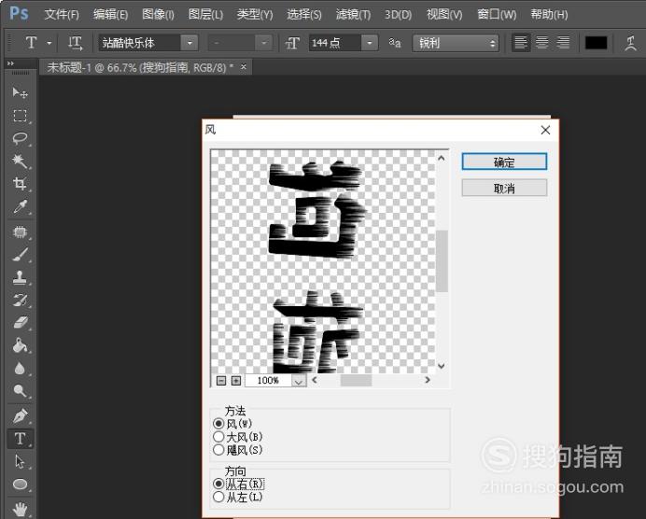
Task: Open the font style dropdown
Action: click(x=263, y=43)
